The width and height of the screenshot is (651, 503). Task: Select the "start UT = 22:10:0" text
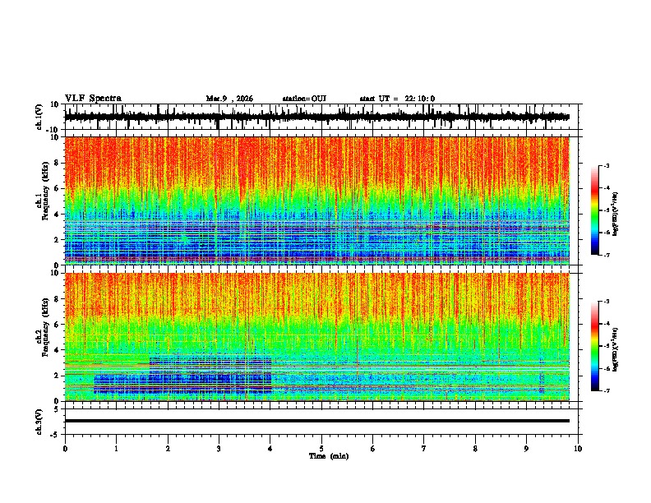pos(397,99)
